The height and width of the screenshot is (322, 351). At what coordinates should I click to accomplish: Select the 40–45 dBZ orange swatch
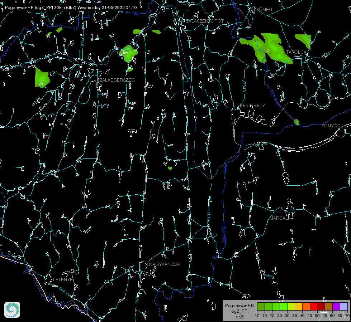tap(306, 306)
